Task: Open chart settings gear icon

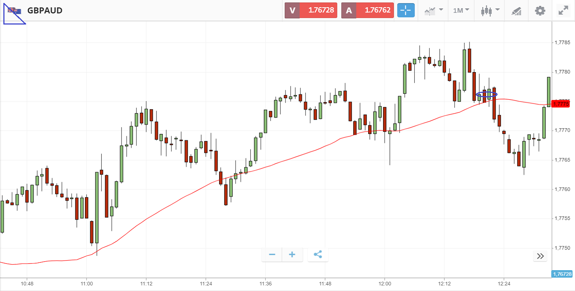Action: coord(540,10)
